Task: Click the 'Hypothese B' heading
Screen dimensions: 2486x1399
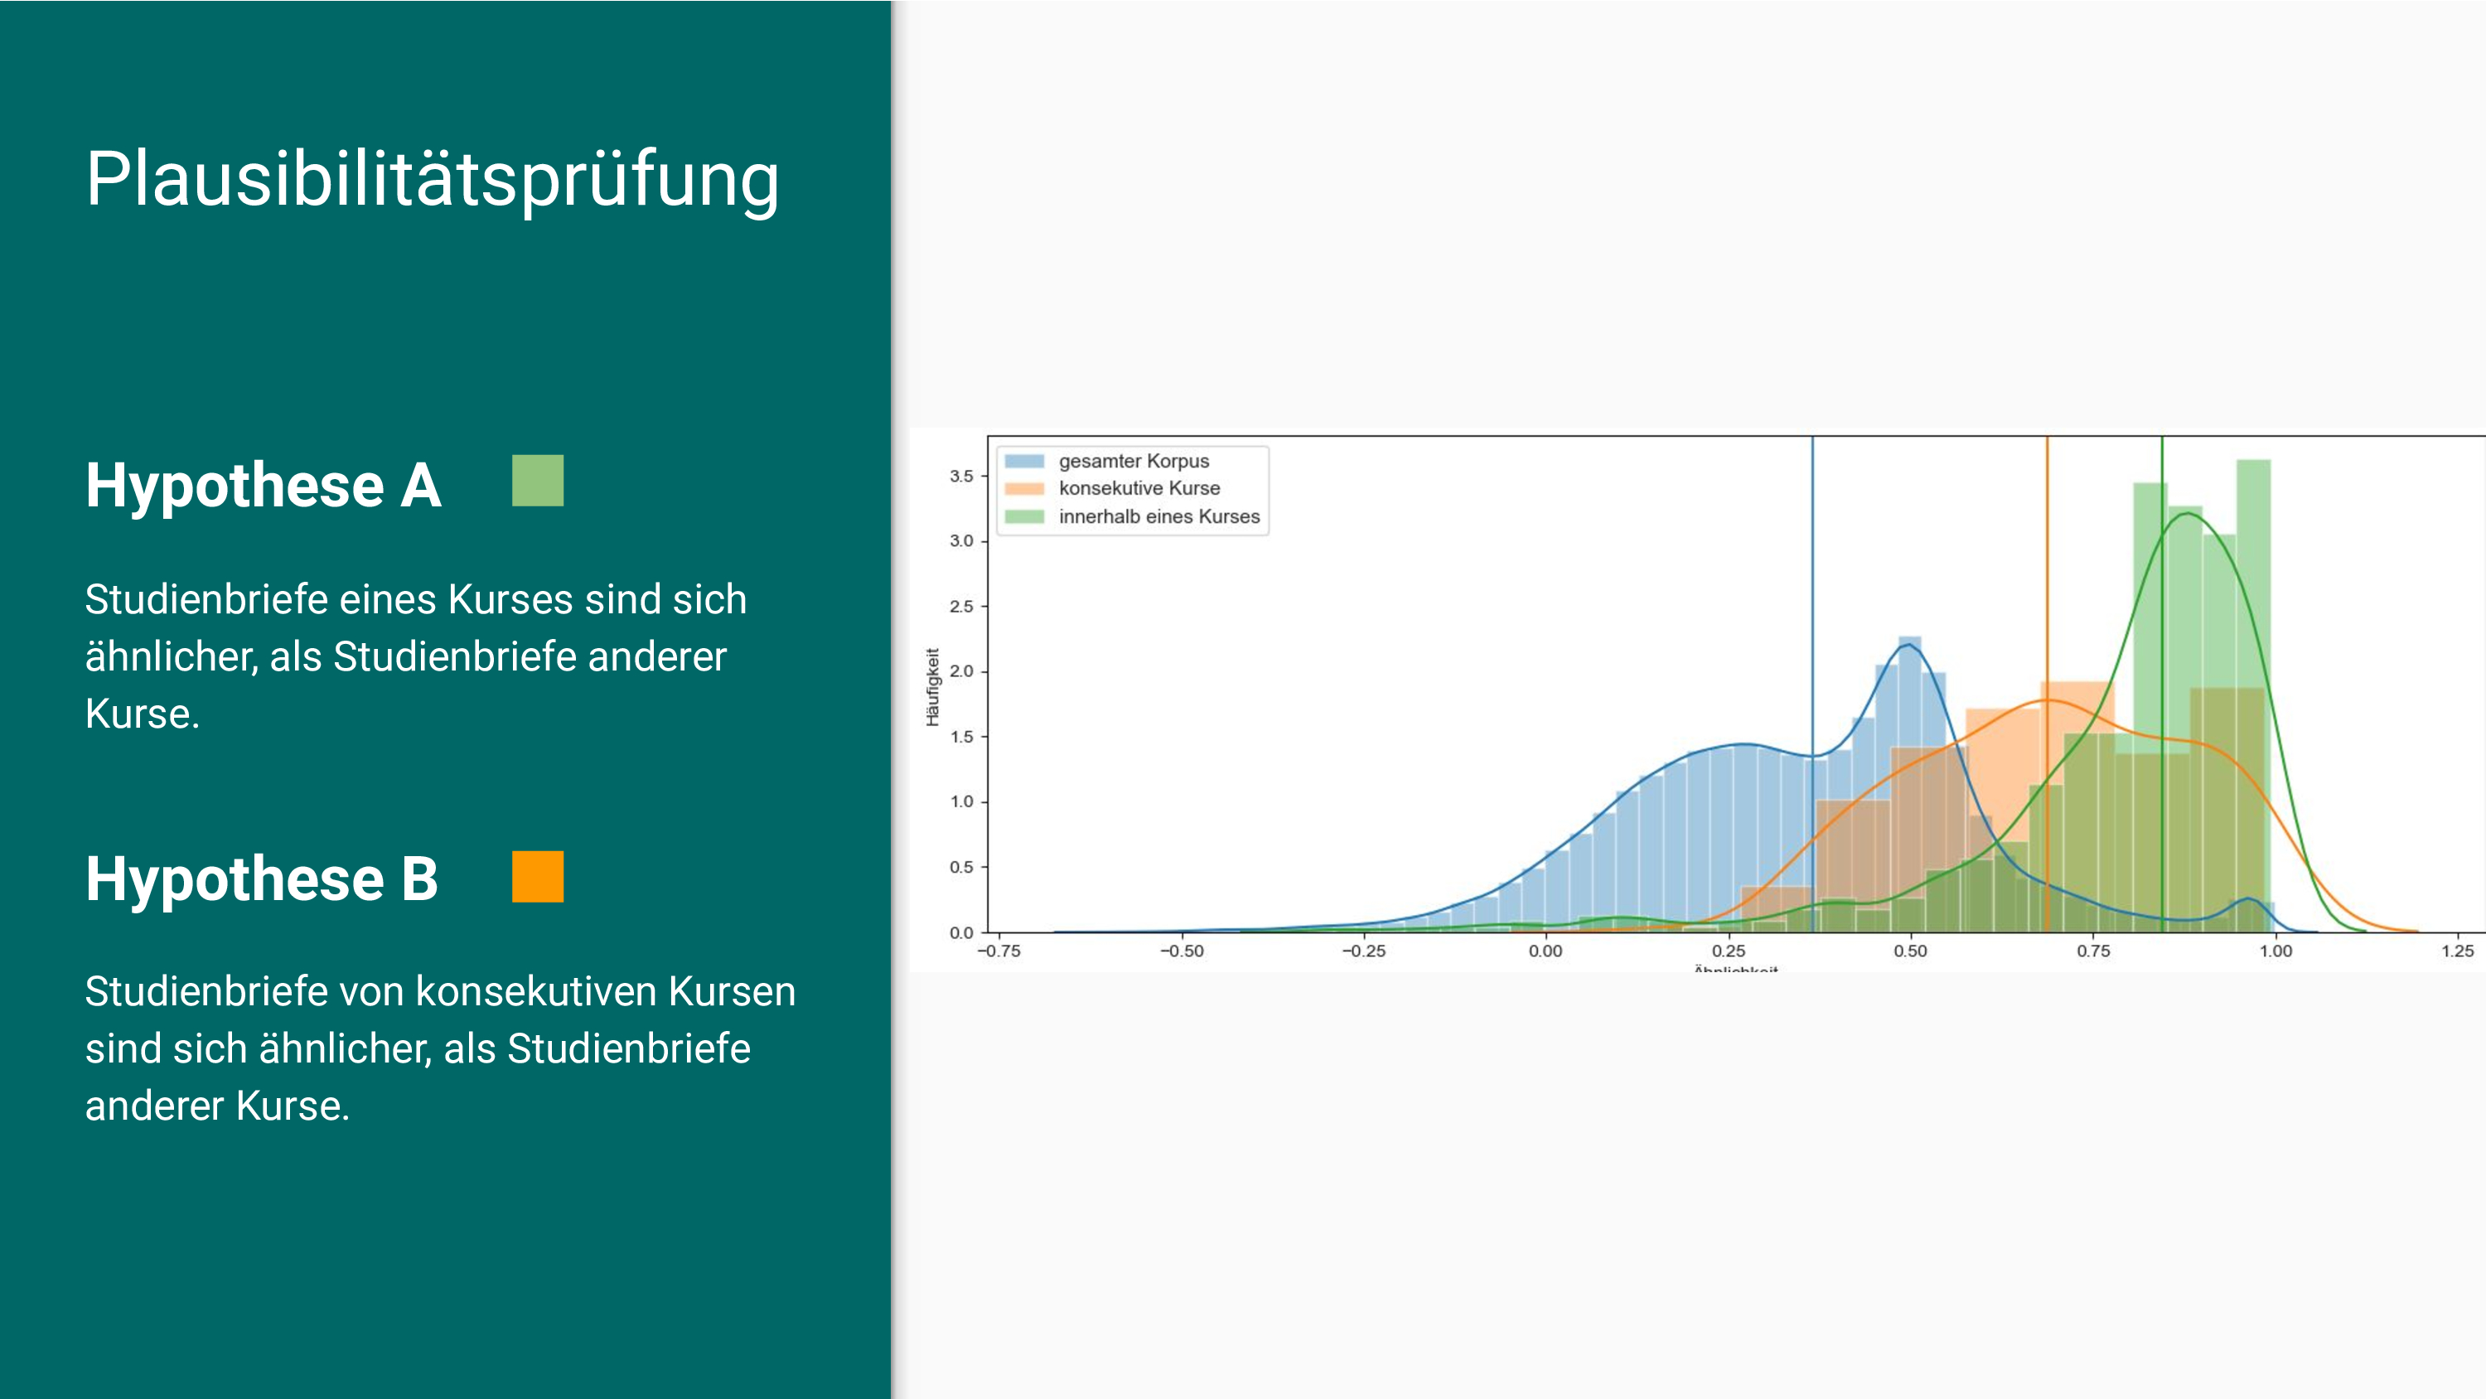Action: pos(262,879)
